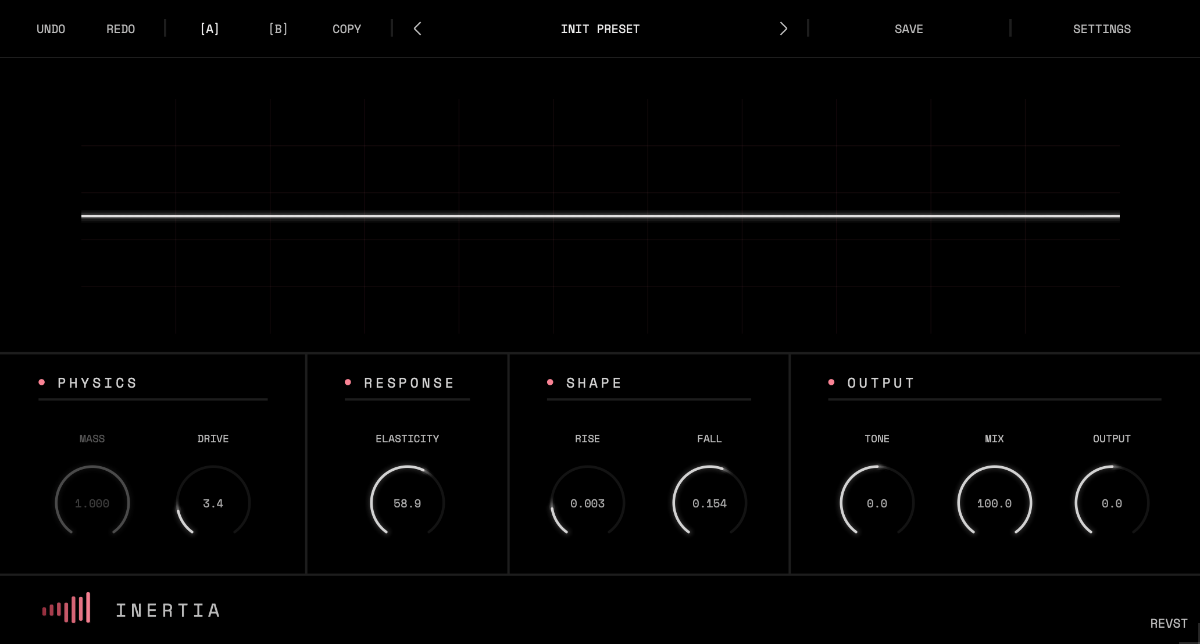
Task: Toggle the Shape section red dot
Action: (x=550, y=382)
